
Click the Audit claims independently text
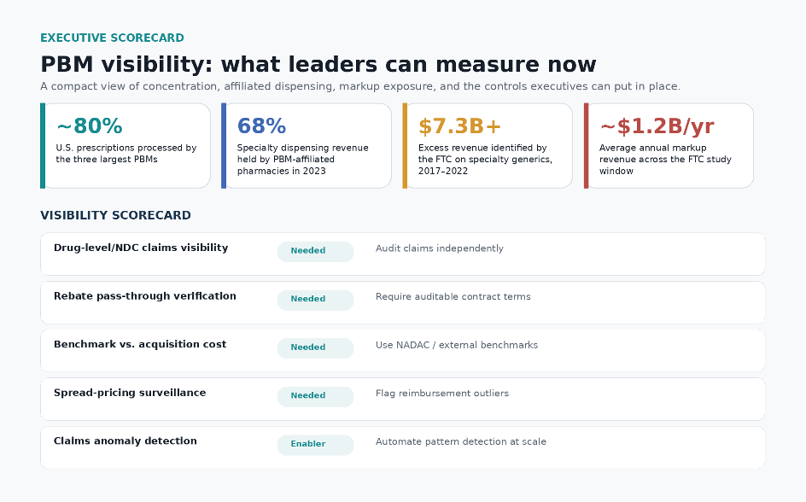coord(440,248)
